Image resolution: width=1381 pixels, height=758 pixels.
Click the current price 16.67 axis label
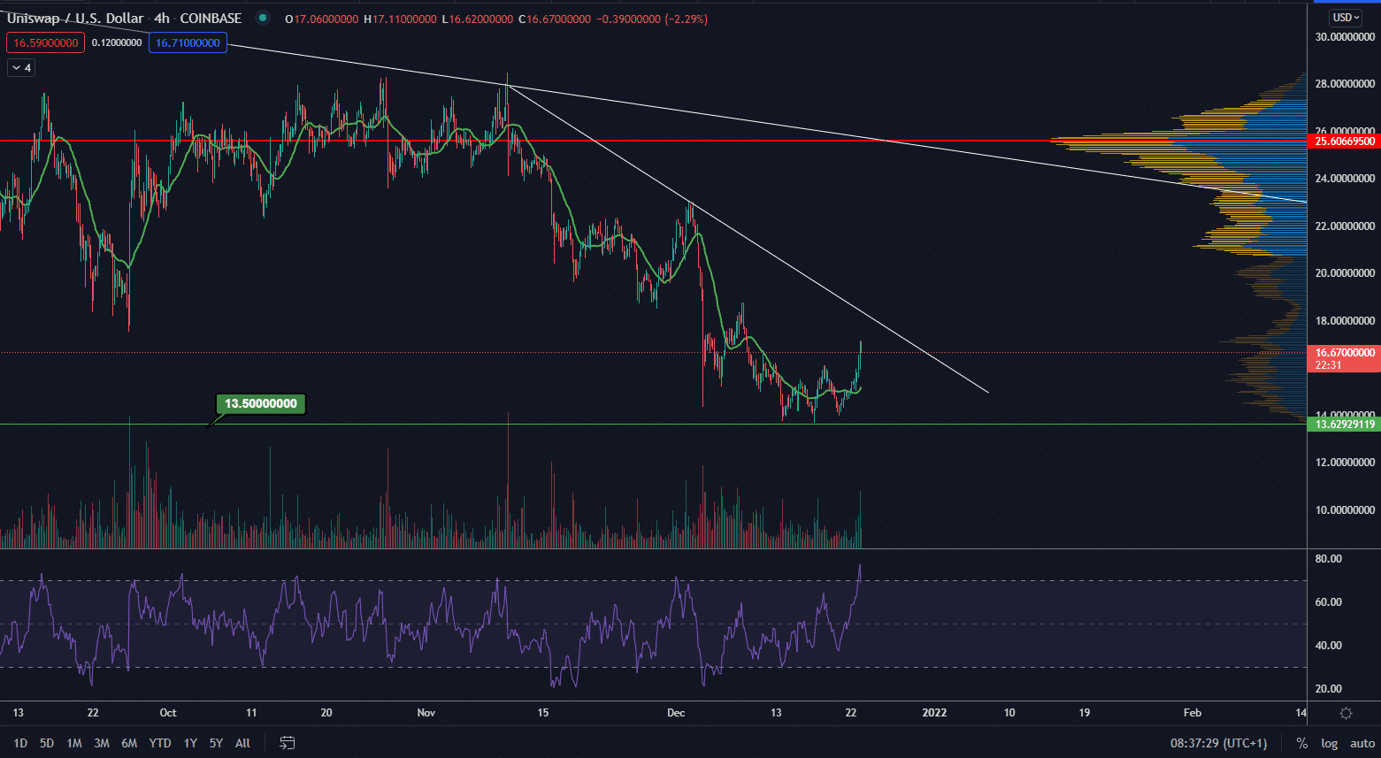pos(1344,353)
